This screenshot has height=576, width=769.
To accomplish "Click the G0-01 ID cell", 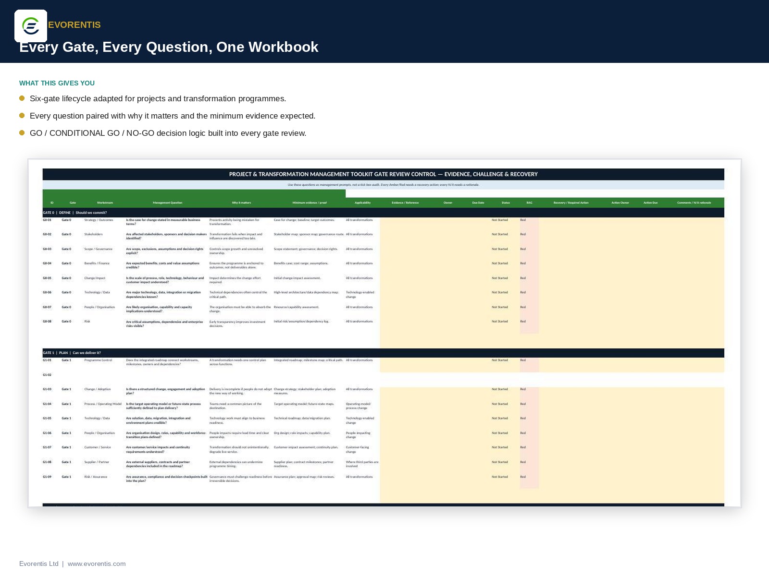I will [47, 220].
